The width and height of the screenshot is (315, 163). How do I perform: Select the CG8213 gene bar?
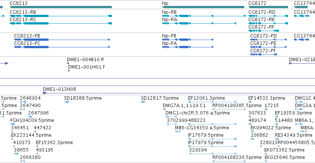(x=61, y=7)
